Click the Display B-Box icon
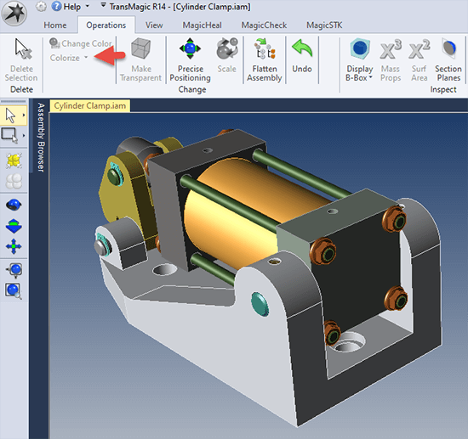Image resolution: width=468 pixels, height=439 pixels. (x=360, y=49)
